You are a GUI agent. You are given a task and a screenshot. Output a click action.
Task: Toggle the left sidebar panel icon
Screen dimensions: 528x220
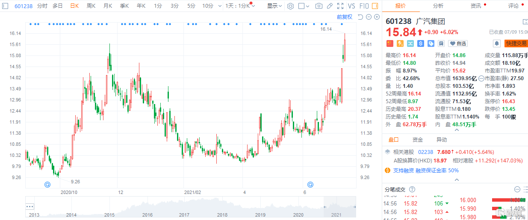coord(5,6)
